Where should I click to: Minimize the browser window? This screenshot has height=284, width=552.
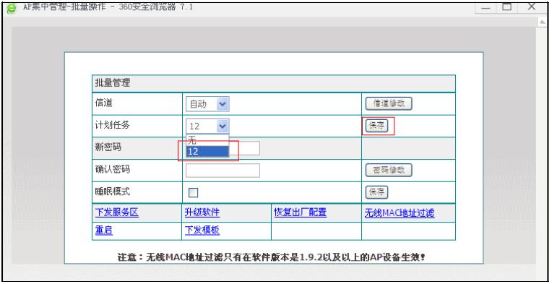pyautogui.click(x=486, y=8)
